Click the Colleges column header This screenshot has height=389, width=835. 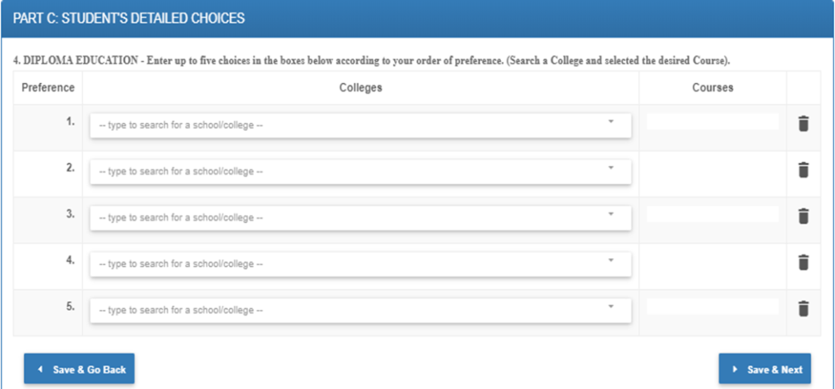[360, 88]
